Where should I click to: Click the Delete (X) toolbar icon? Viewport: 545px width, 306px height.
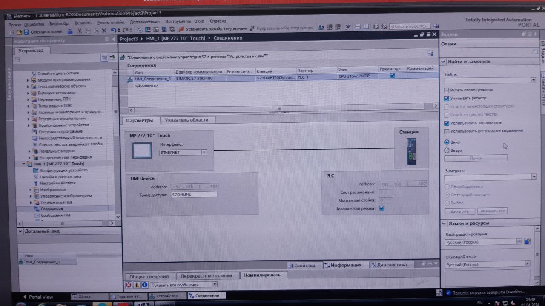tap(104, 31)
